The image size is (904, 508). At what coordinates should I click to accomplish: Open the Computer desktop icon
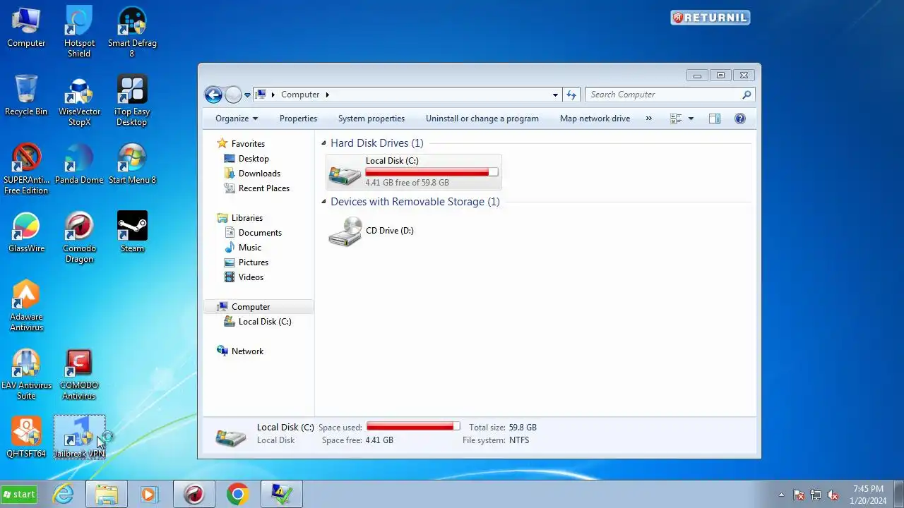26,27
